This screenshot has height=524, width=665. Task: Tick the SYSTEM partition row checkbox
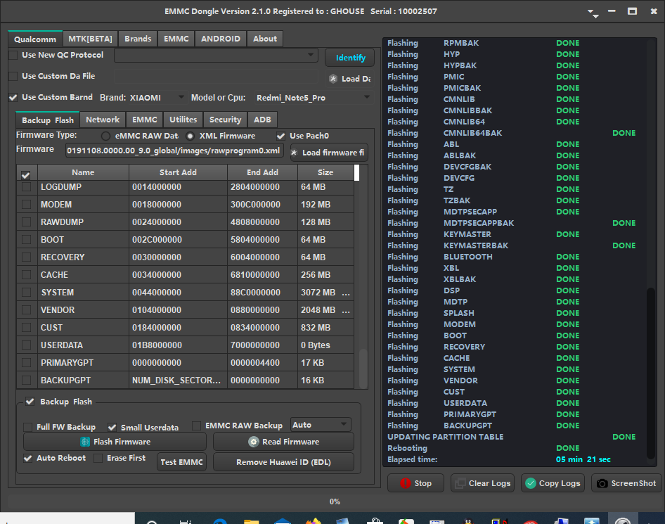coord(27,293)
